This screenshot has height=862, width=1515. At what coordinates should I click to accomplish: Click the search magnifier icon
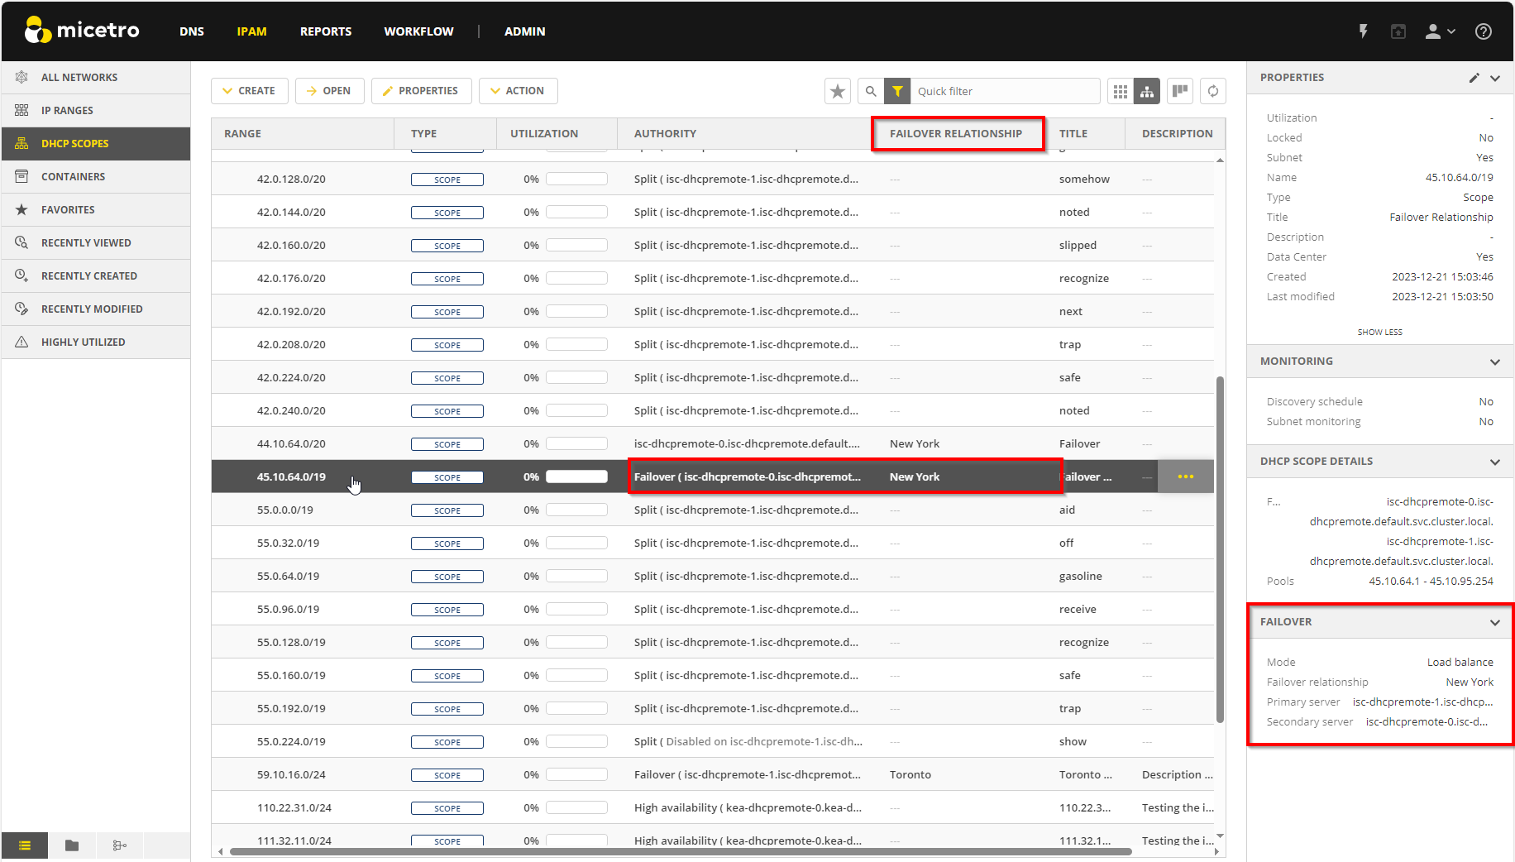pyautogui.click(x=871, y=91)
